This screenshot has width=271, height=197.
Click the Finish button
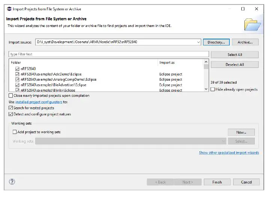click(x=217, y=182)
